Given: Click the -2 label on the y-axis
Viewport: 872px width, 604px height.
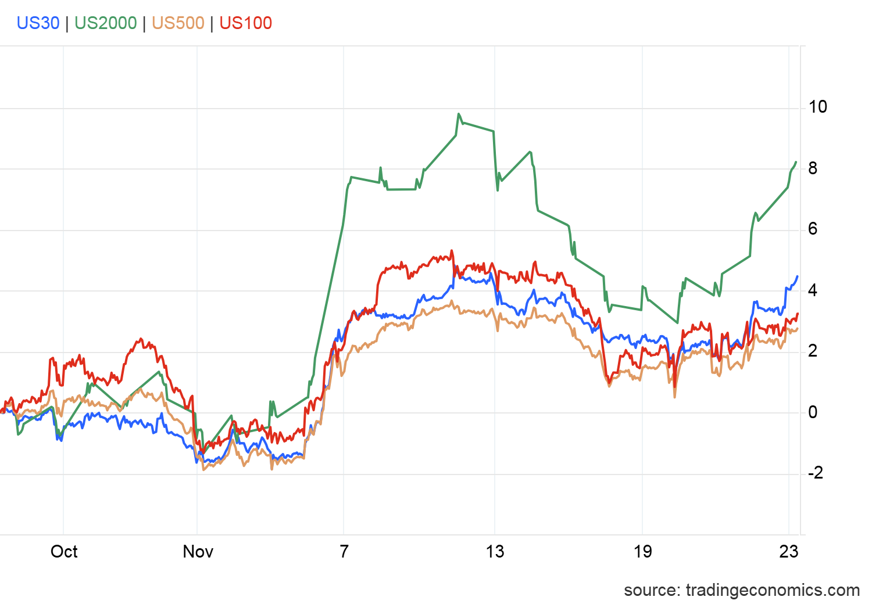Looking at the screenshot, I should 815,473.
